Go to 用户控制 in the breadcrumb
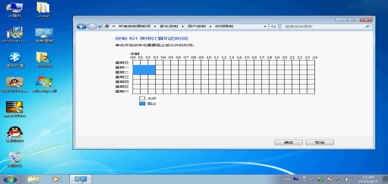This screenshot has height=184, width=388. pyautogui.click(x=194, y=27)
